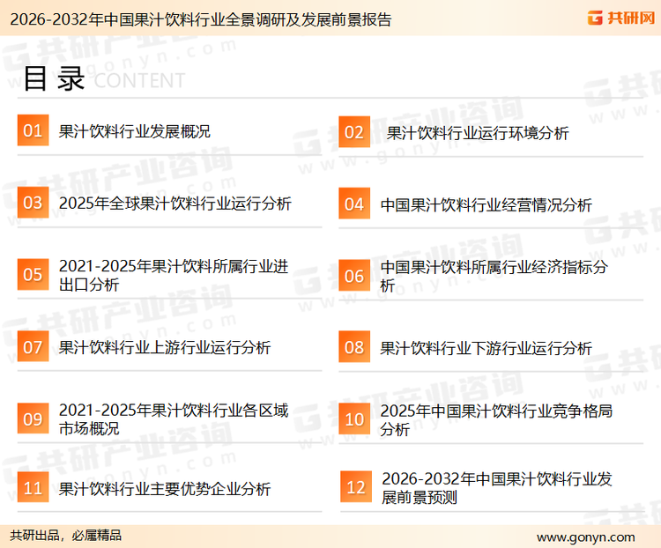Click the orange 10 number badge
This screenshot has height=548, width=661.
pyautogui.click(x=354, y=419)
